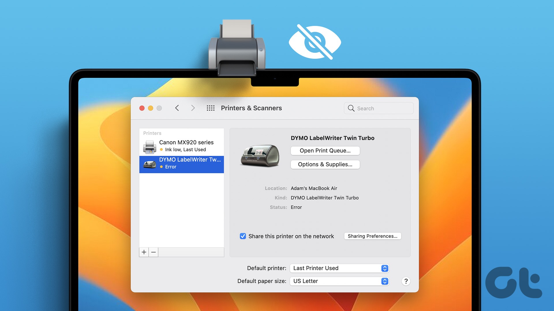Expand Default paper size dropdown
554x311 pixels.
tap(385, 281)
